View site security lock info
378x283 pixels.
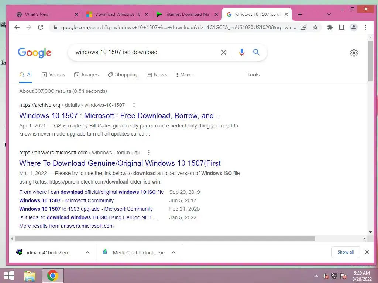(x=55, y=27)
